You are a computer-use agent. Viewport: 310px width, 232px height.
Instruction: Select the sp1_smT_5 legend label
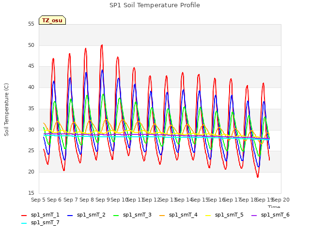click(229, 215)
